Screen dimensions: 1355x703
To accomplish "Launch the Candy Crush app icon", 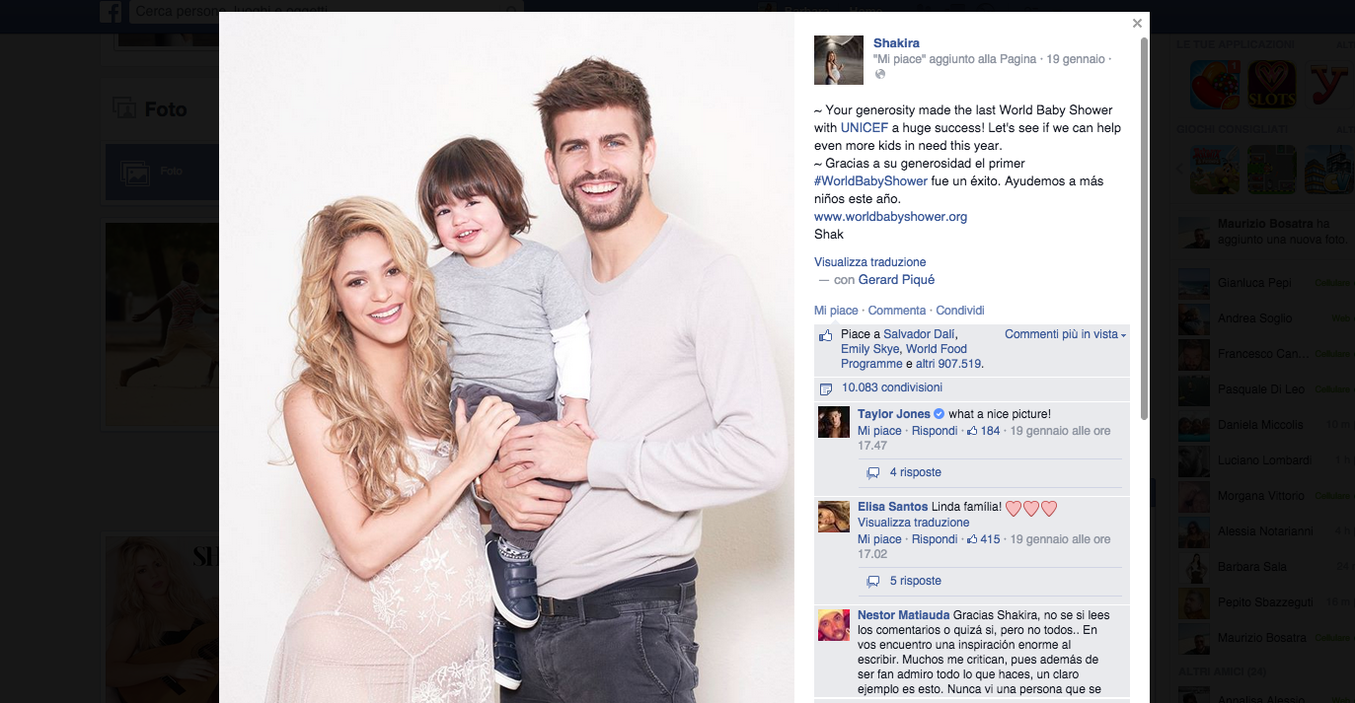I will tap(1214, 85).
